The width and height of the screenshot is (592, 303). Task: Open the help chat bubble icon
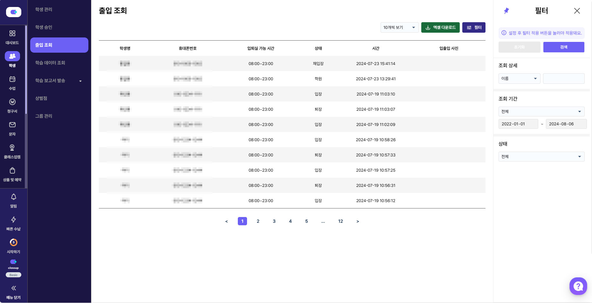(578, 286)
